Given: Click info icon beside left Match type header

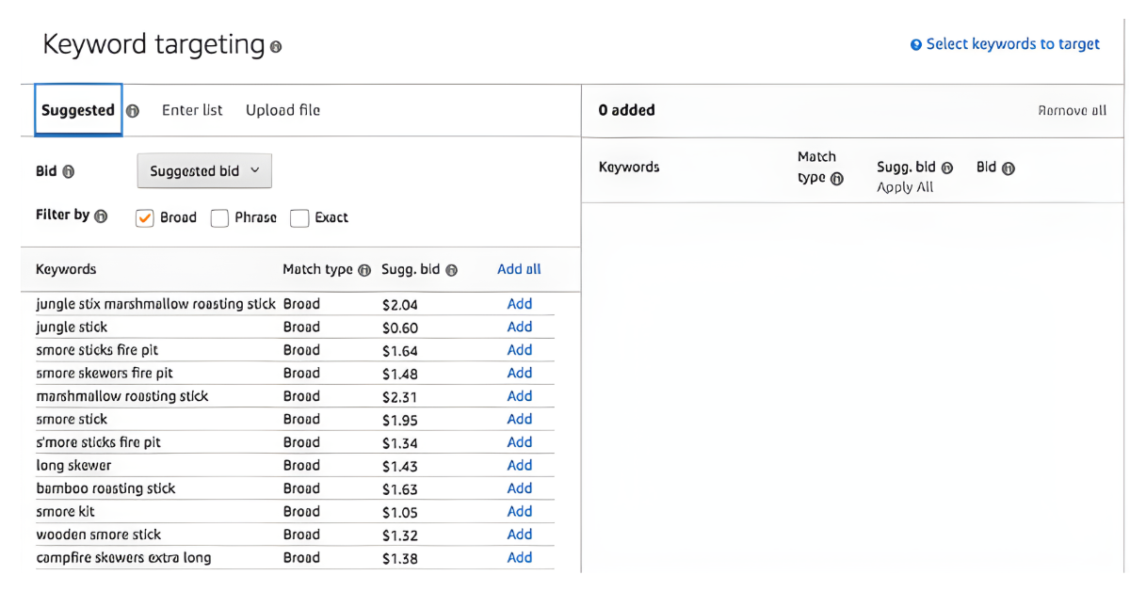Looking at the screenshot, I should 364,270.
